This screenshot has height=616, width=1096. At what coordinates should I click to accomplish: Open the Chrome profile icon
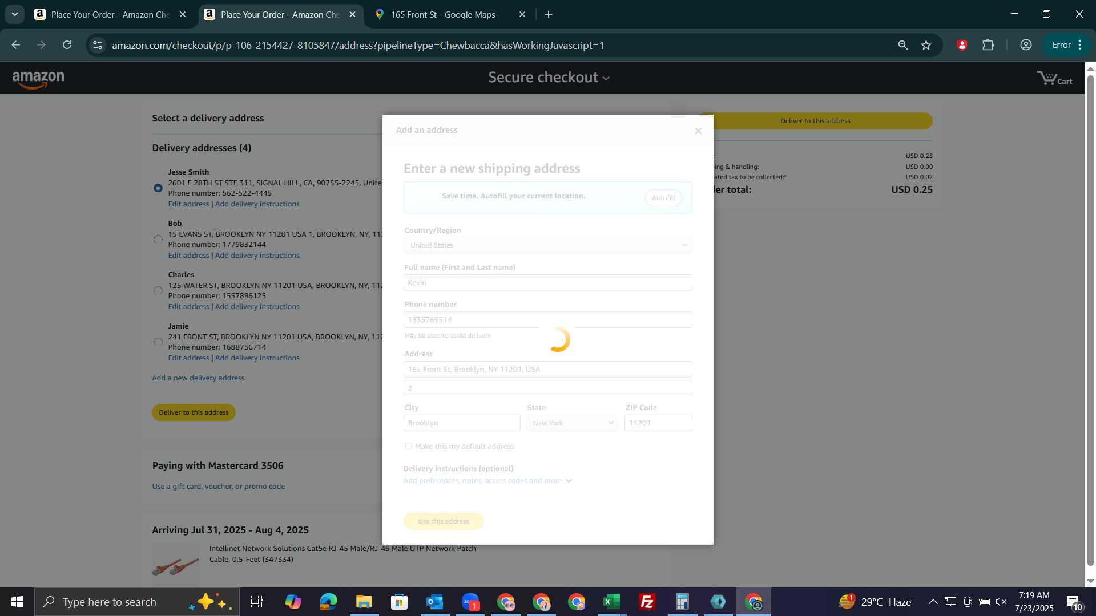(x=1026, y=45)
